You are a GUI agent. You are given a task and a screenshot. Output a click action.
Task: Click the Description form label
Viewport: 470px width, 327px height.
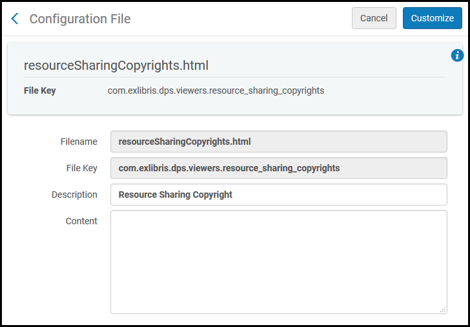[74, 195]
